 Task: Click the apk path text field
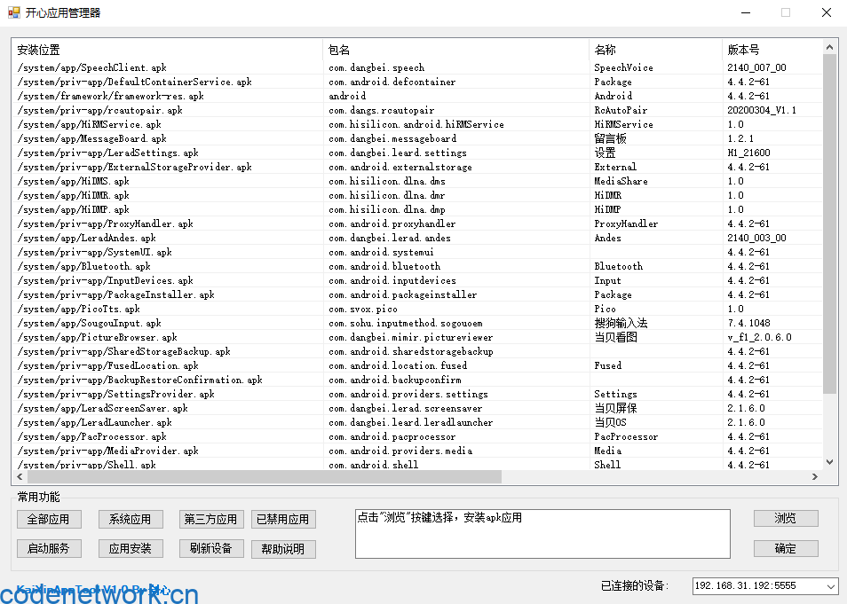tap(542, 534)
